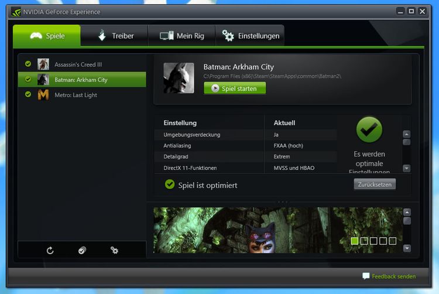
Task: Select Metro: Last Light in games list
Action: [76, 95]
